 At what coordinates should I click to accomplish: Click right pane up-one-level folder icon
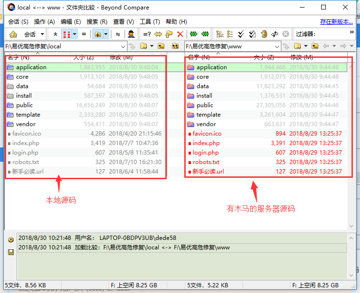tap(315, 46)
